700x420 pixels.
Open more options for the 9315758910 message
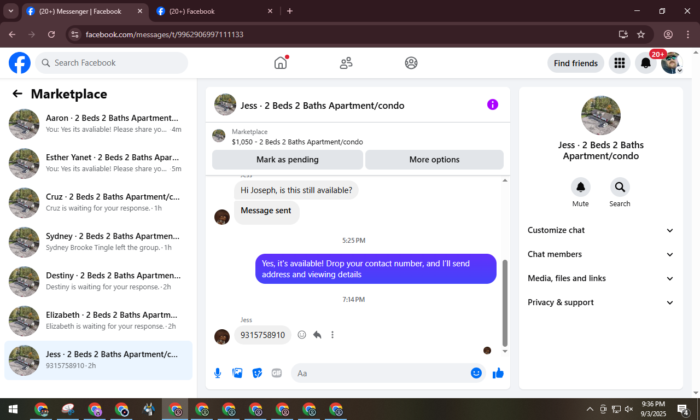point(332,335)
